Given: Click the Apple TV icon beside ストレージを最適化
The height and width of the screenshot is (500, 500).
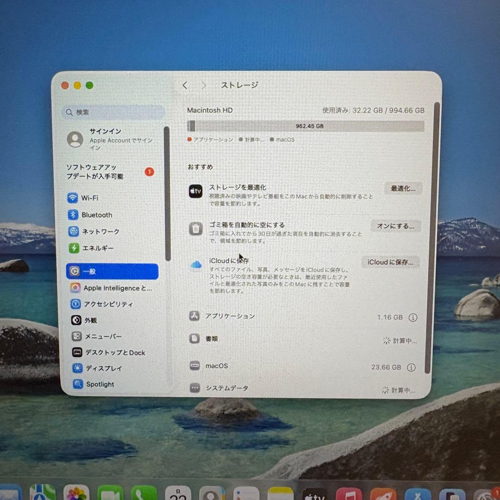Looking at the screenshot, I should (x=195, y=191).
